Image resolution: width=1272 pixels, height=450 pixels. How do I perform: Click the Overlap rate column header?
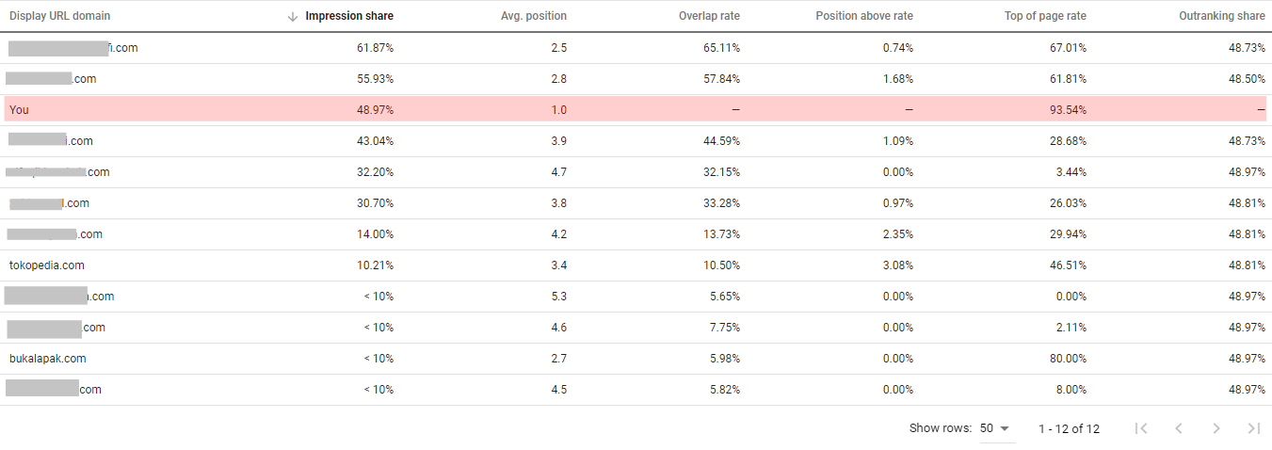pyautogui.click(x=709, y=16)
